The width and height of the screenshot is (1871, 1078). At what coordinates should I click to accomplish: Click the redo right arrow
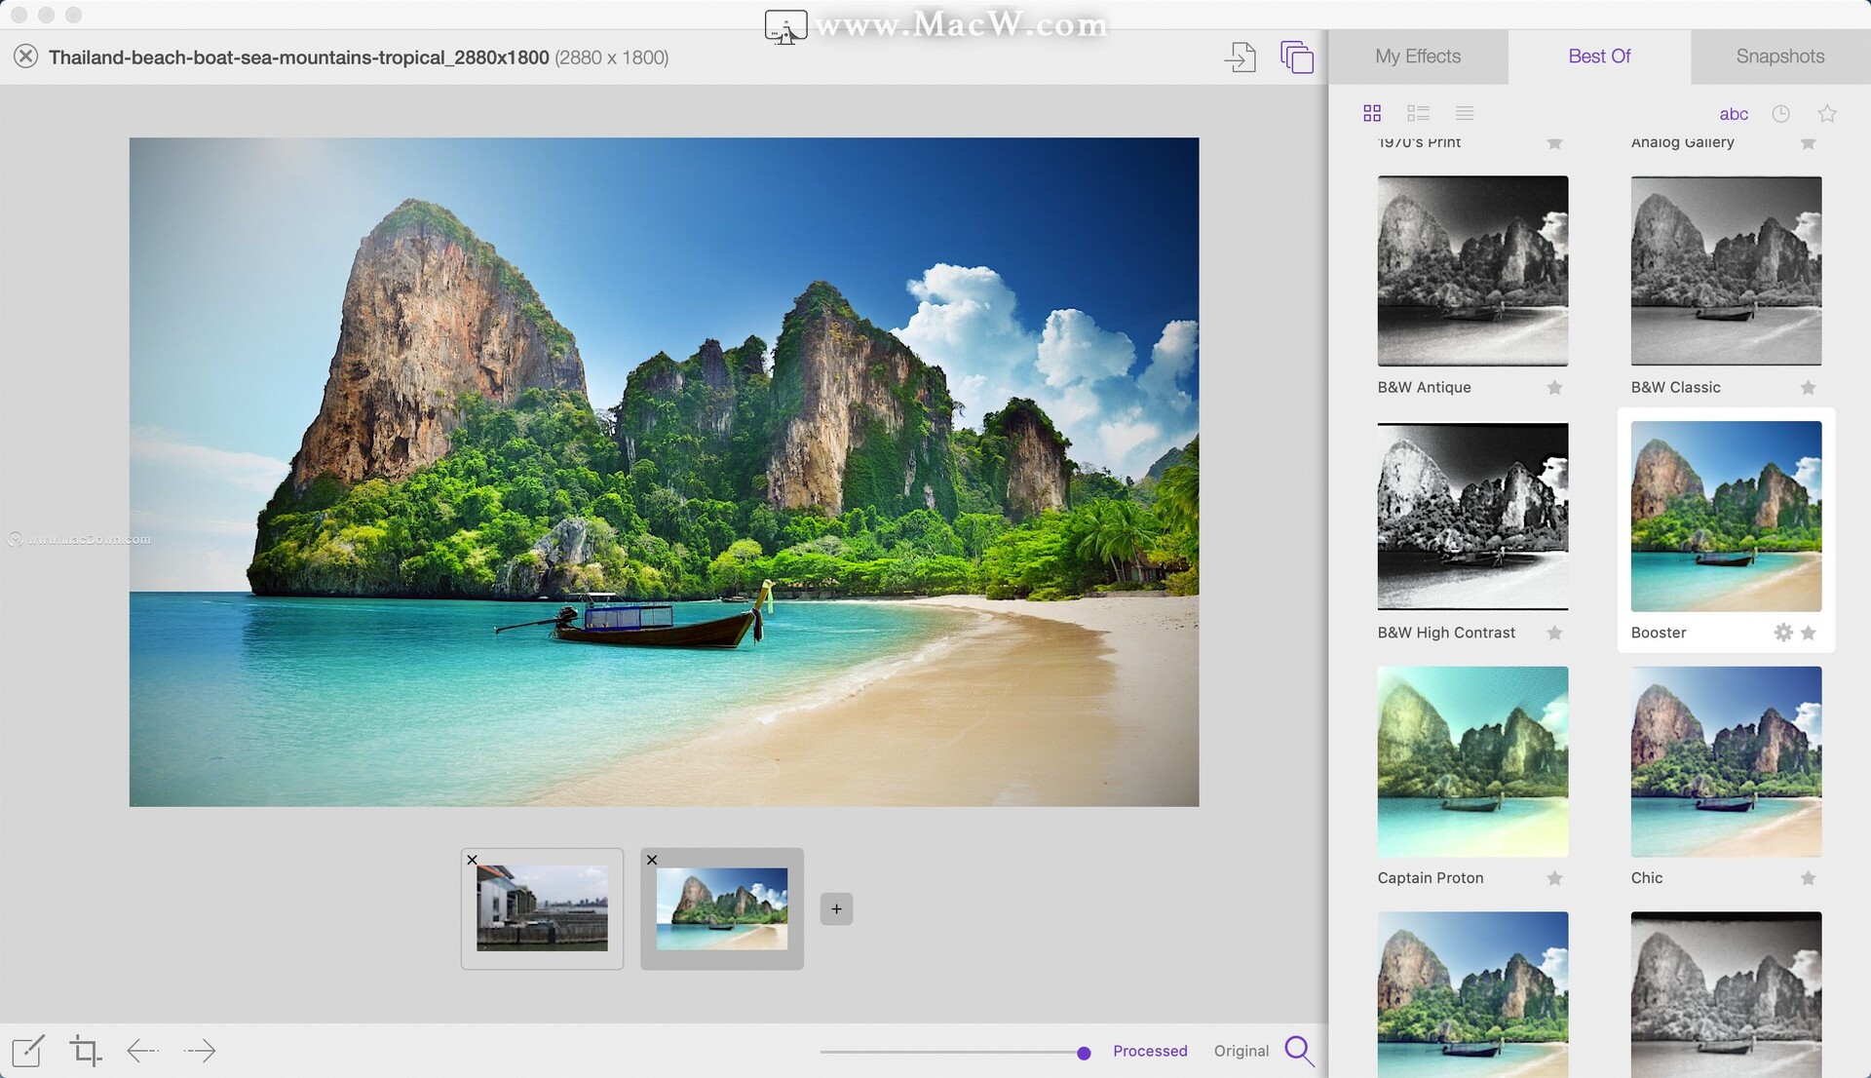(x=200, y=1051)
